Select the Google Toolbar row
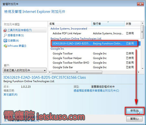The width and height of the screenshot is (146, 125). click(95, 53)
